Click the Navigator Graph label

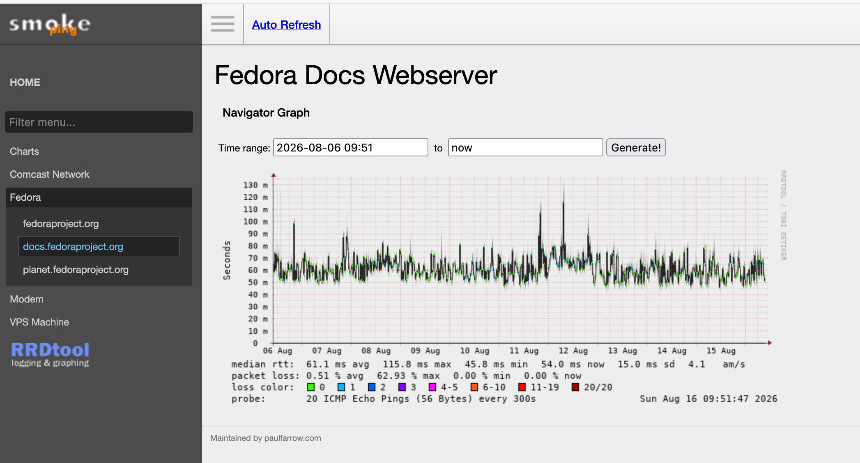click(266, 112)
